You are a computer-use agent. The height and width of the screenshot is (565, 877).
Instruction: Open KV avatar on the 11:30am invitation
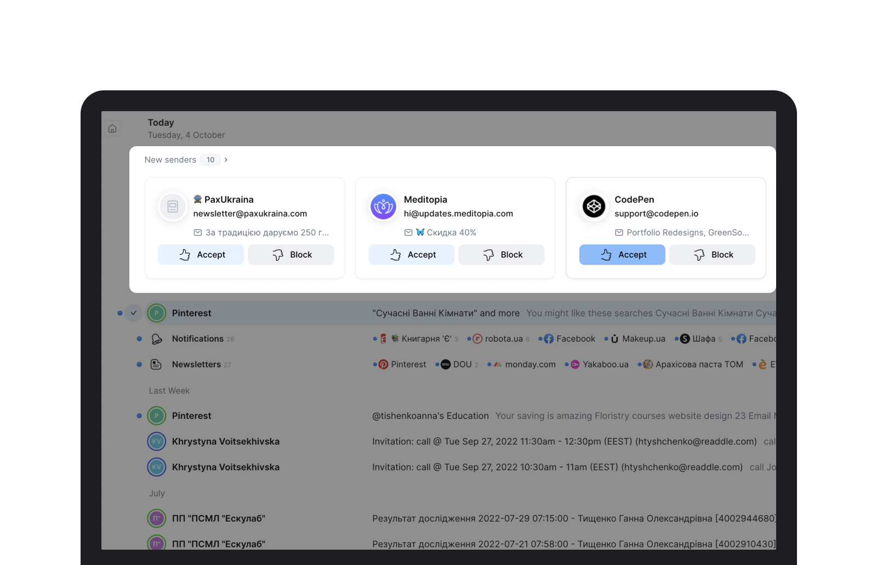coord(157,442)
